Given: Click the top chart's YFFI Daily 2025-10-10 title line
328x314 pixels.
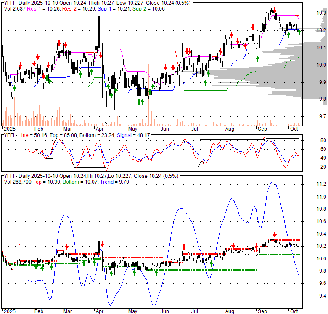Looking at the screenshot, I should [98, 3].
